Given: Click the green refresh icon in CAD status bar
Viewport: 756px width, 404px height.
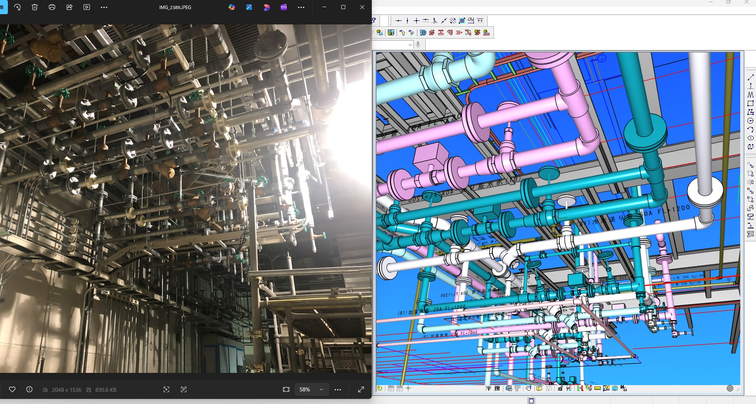Looking at the screenshot, I should 380,389.
